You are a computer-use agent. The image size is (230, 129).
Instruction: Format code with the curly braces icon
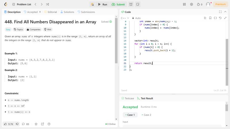tap(215, 18)
